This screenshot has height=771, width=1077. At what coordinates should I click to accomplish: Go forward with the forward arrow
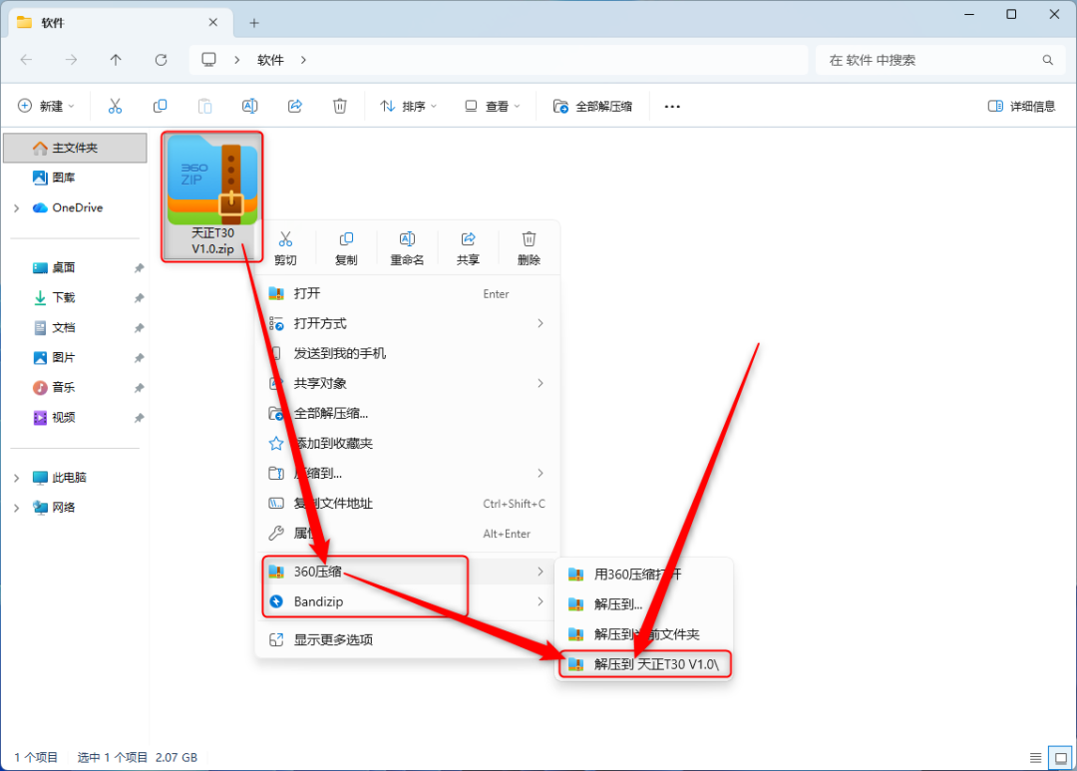[x=71, y=60]
